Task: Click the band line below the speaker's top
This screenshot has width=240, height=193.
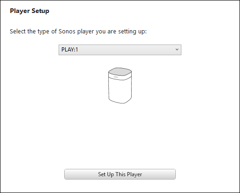Action: 120,79
